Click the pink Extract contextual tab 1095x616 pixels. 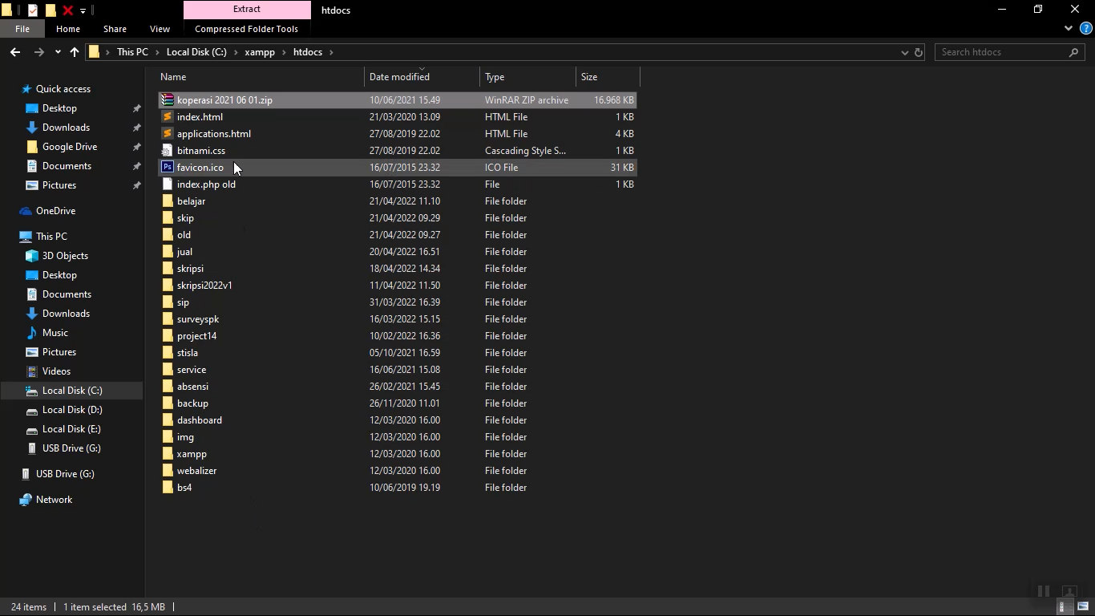click(x=247, y=10)
